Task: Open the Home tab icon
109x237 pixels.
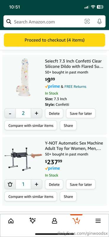Action: (11, 221)
